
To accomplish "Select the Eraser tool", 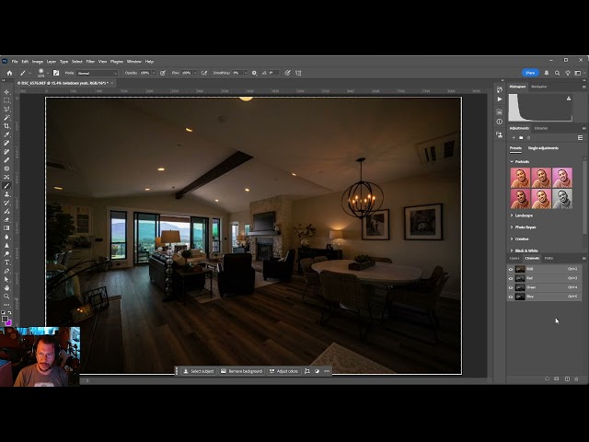I will (6, 219).
